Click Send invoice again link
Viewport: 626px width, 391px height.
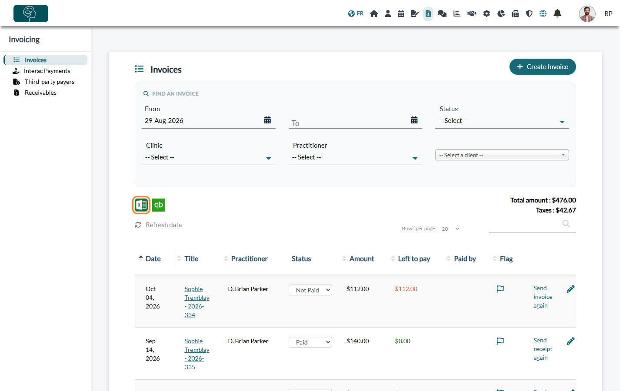pos(543,297)
